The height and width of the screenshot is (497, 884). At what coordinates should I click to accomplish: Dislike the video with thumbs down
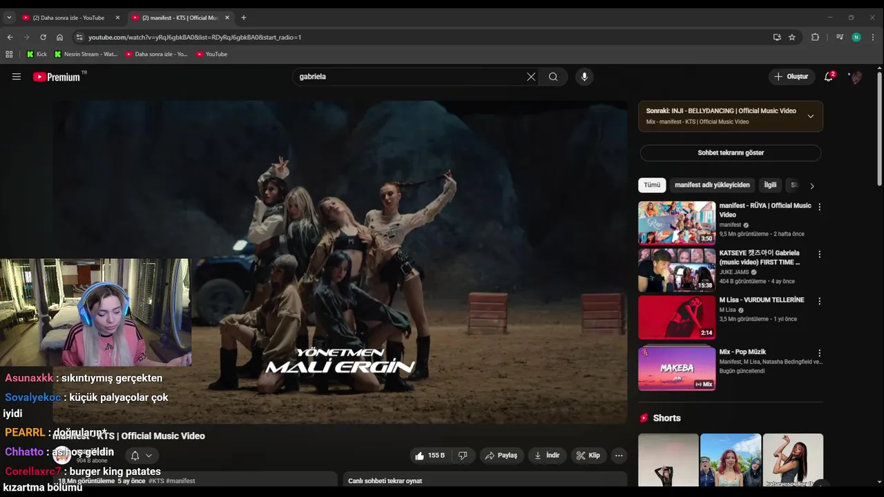(463, 456)
